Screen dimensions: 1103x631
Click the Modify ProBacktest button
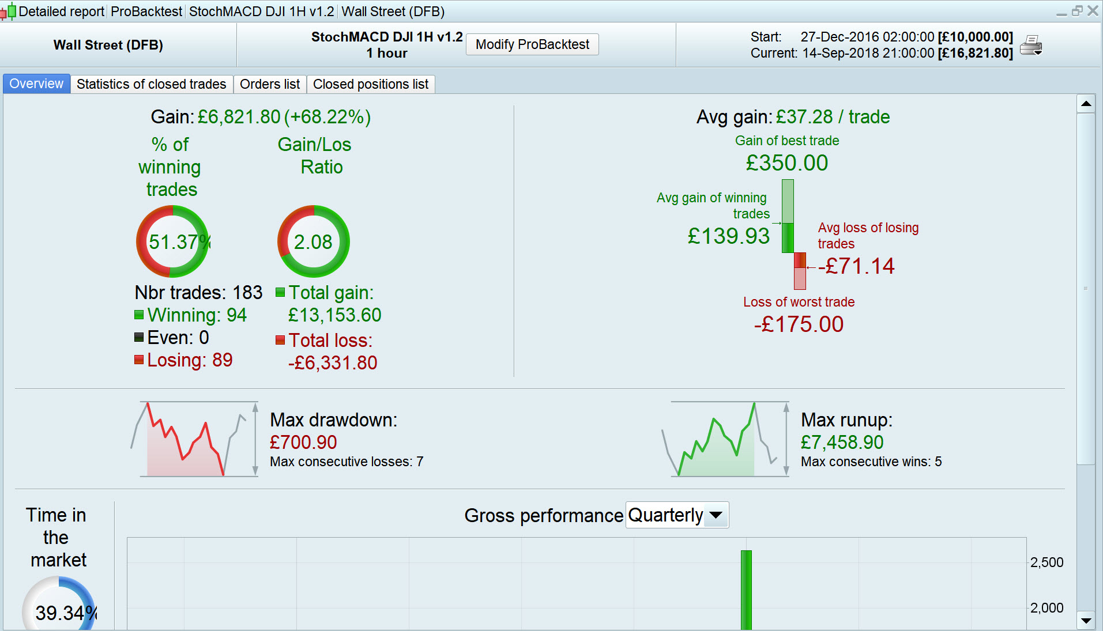(532, 44)
